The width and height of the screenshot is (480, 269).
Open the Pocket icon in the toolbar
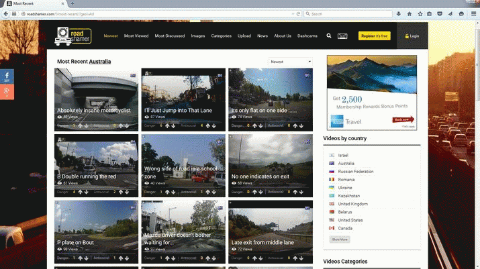[440, 14]
